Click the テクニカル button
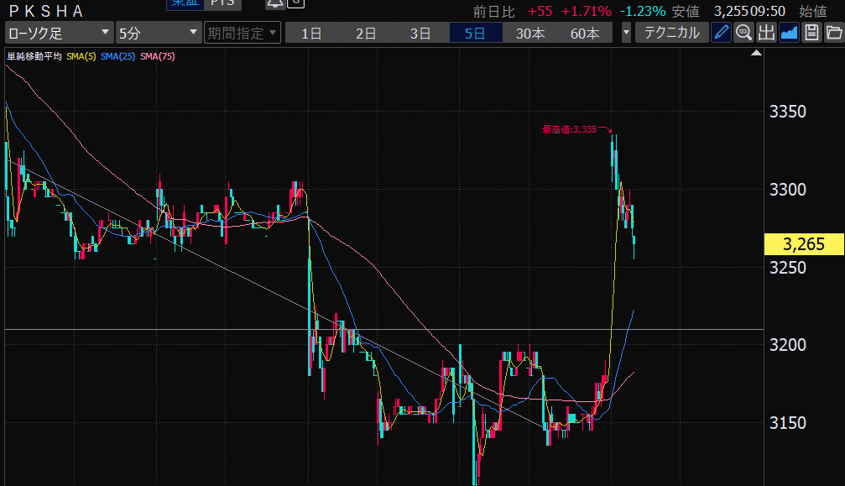 [671, 34]
